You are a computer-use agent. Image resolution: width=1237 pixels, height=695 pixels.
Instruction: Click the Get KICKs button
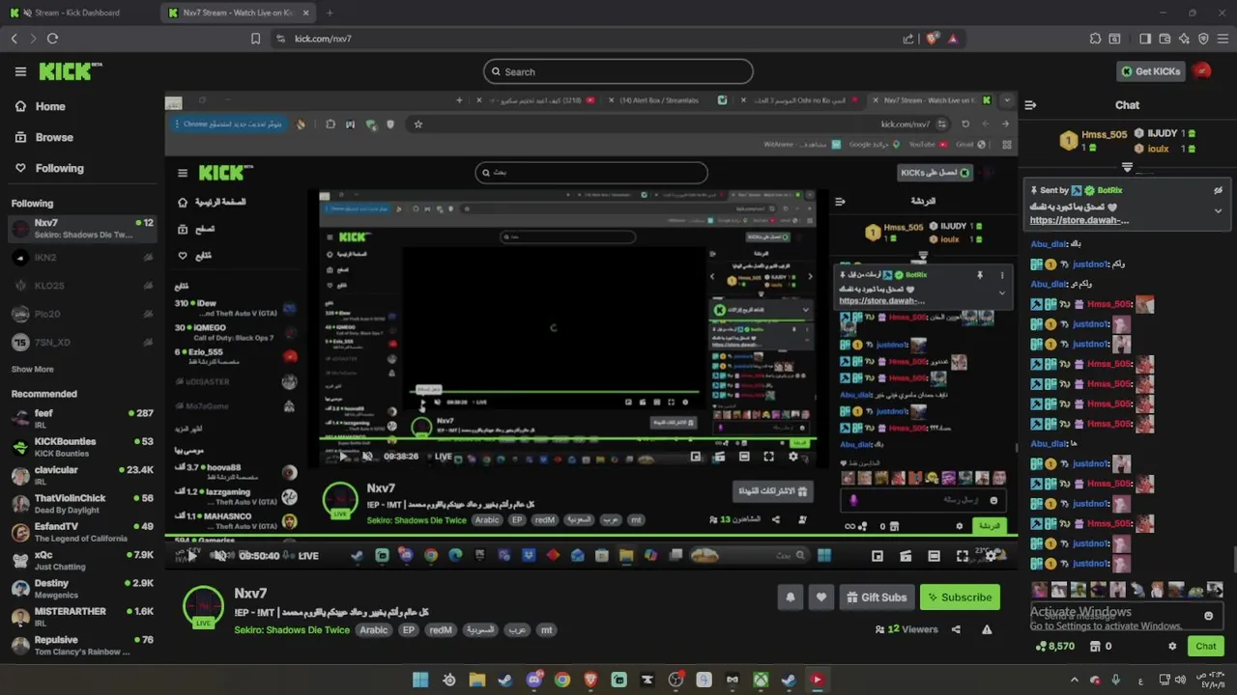[x=1151, y=71]
